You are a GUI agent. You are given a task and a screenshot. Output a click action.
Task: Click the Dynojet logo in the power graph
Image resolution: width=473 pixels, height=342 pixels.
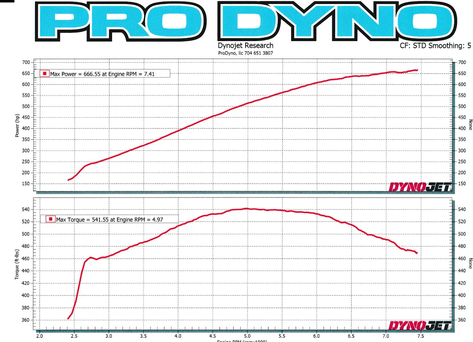coord(420,187)
